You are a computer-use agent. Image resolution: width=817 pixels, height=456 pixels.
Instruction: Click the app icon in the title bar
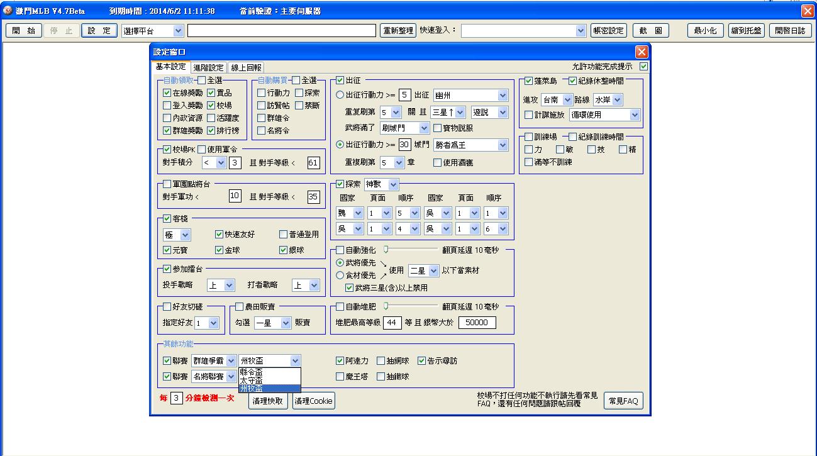tap(8, 11)
